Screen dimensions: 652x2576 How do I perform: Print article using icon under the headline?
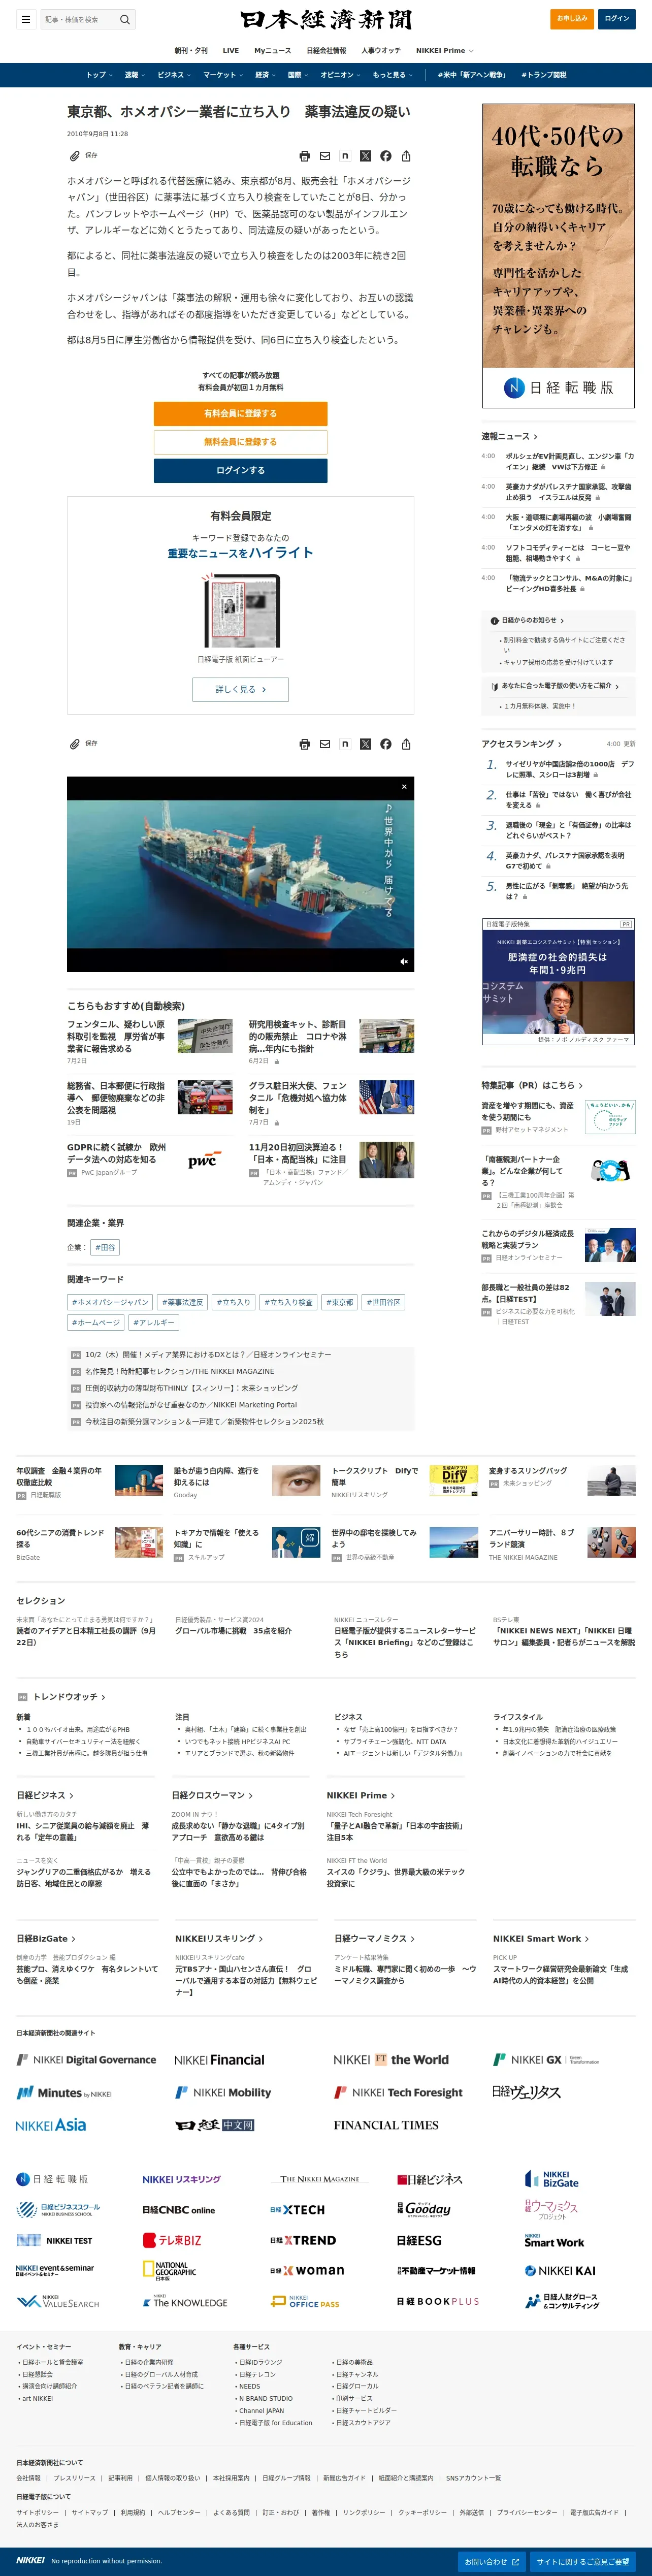pos(305,156)
